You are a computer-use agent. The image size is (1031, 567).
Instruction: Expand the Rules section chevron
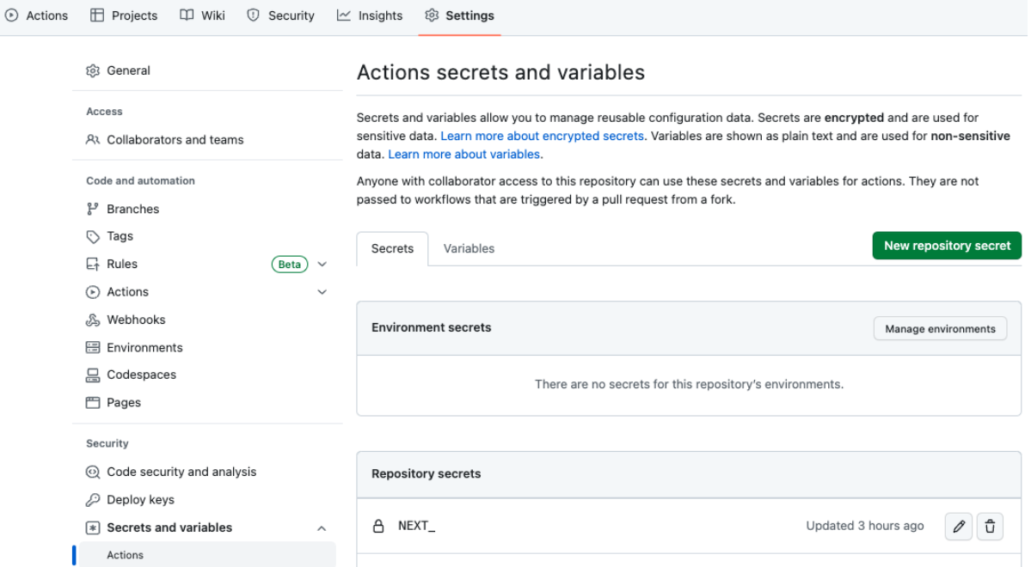[322, 265]
